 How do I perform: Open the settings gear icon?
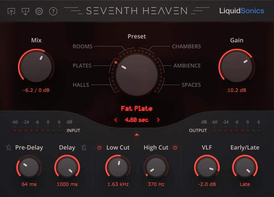click(39, 12)
